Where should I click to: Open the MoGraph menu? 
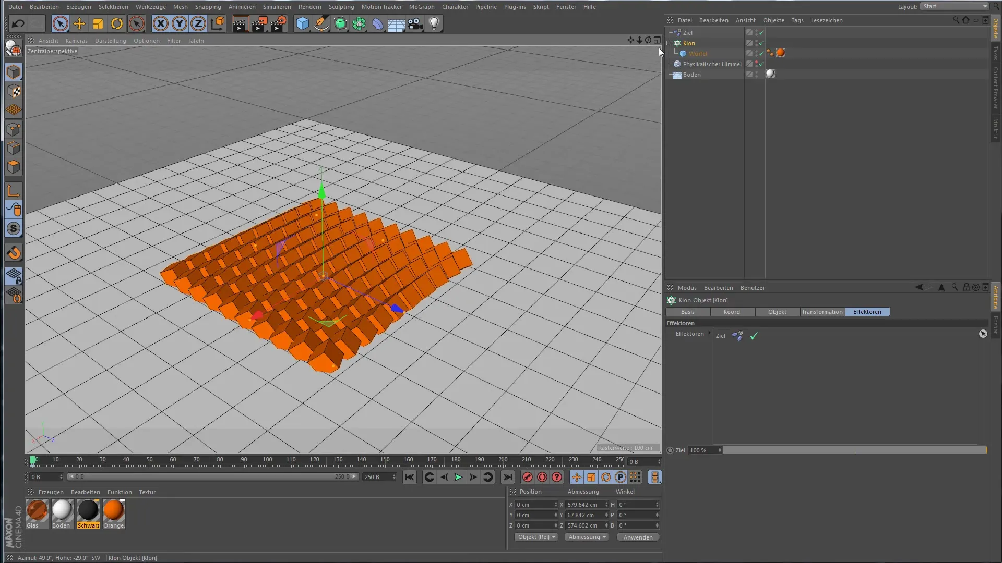[422, 7]
